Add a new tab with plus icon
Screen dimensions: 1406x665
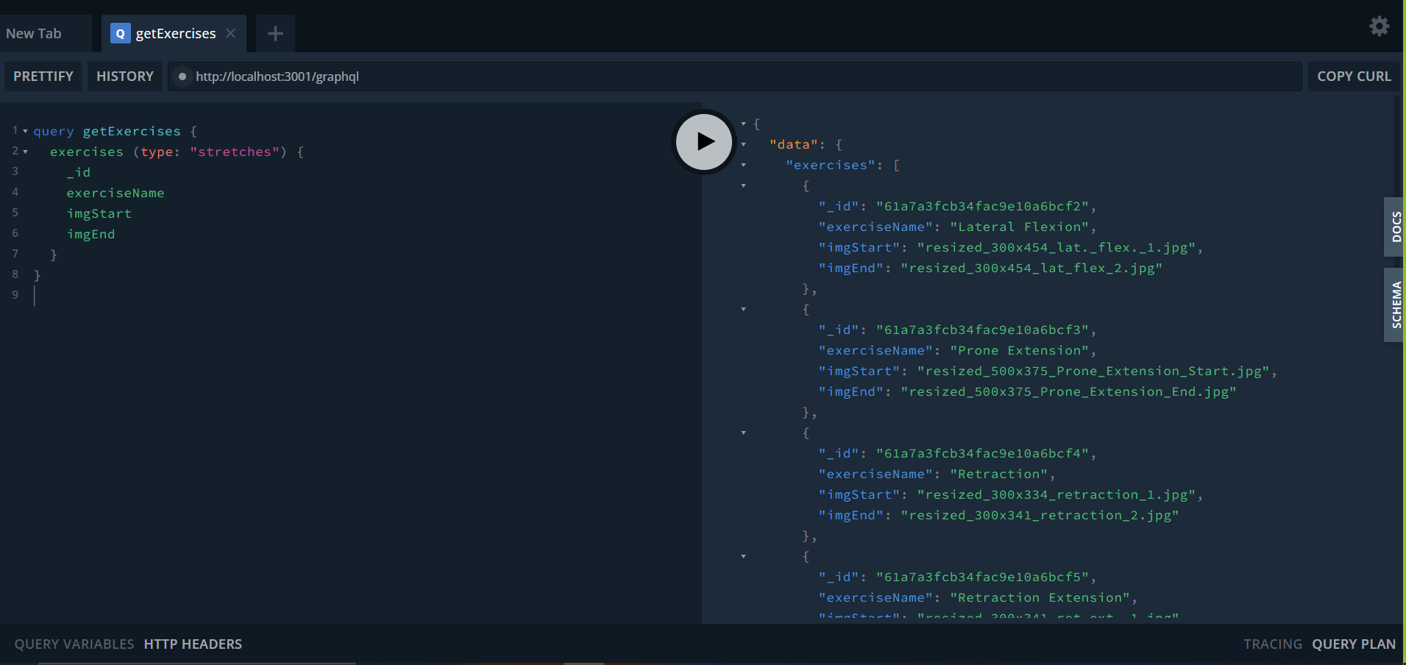[275, 33]
